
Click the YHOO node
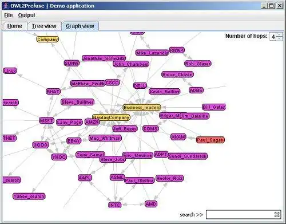coord(59,157)
